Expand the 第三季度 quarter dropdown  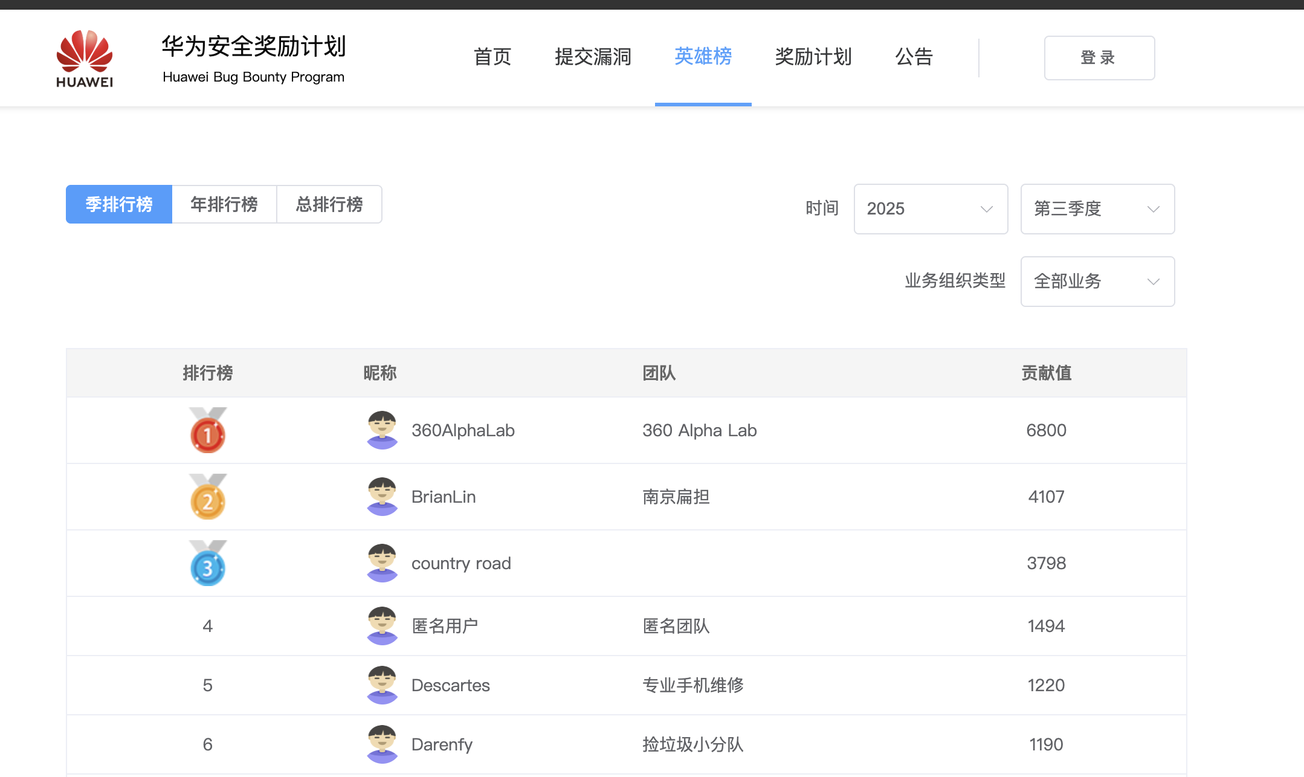1097,209
